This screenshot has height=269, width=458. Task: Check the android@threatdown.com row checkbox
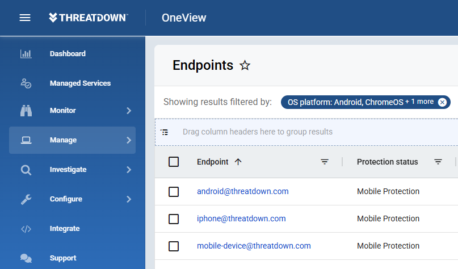click(174, 192)
